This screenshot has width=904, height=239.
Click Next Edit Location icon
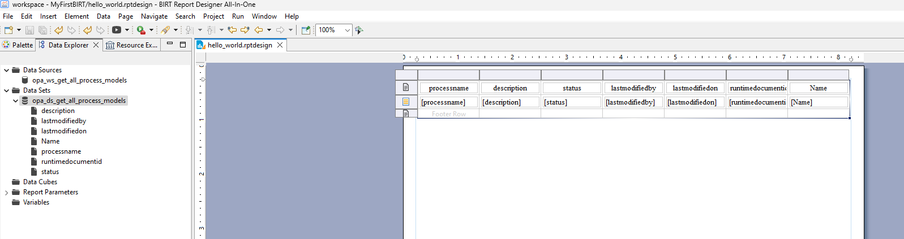point(245,30)
